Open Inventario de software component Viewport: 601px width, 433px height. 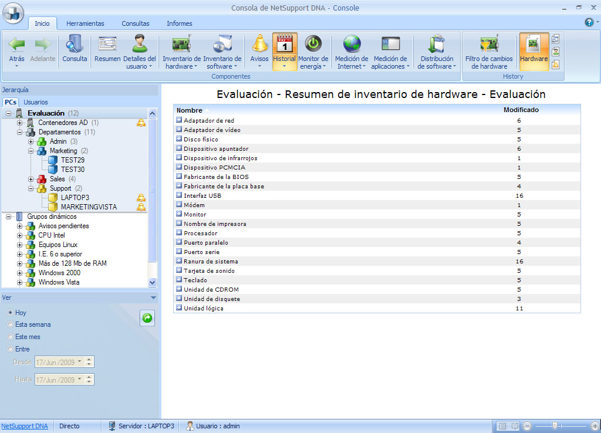[x=222, y=52]
